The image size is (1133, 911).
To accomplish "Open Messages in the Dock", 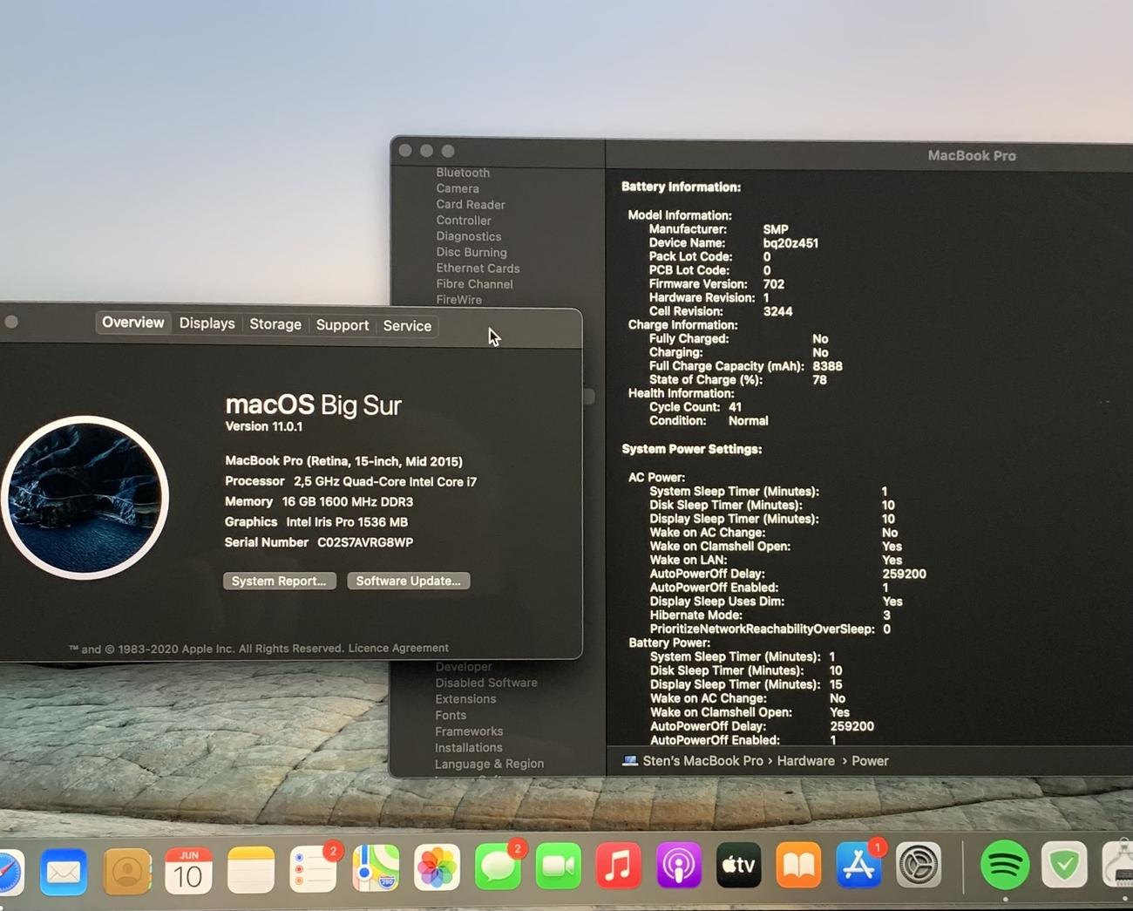I will (498, 867).
